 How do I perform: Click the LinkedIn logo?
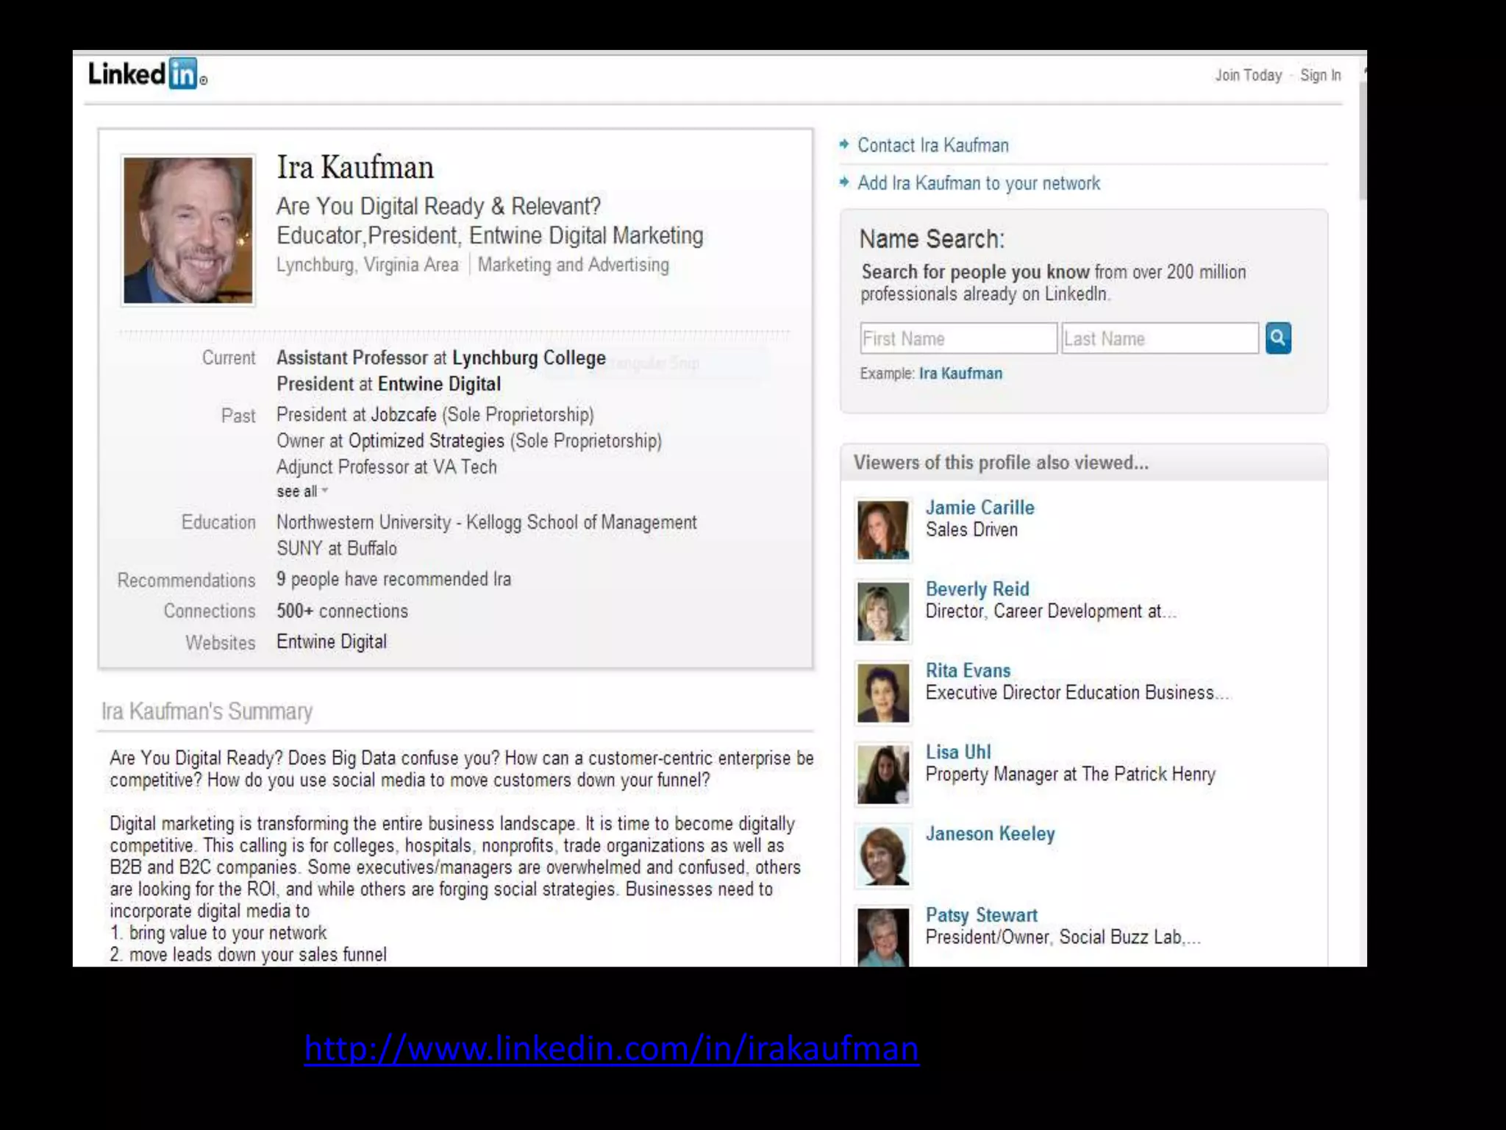click(147, 74)
